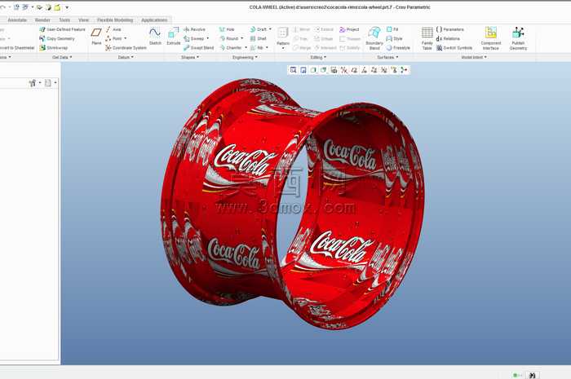Image resolution: width=571 pixels, height=379 pixels.
Task: Expand the Surfaces group menu
Action: (x=387, y=57)
